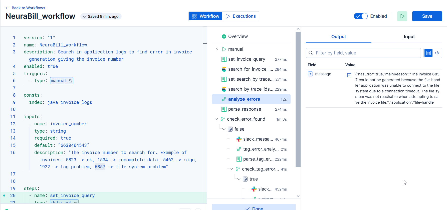Image resolution: width=447 pixels, height=210 pixels.
Task: Click the set_search_by_trace data set icon
Action: [224, 79]
